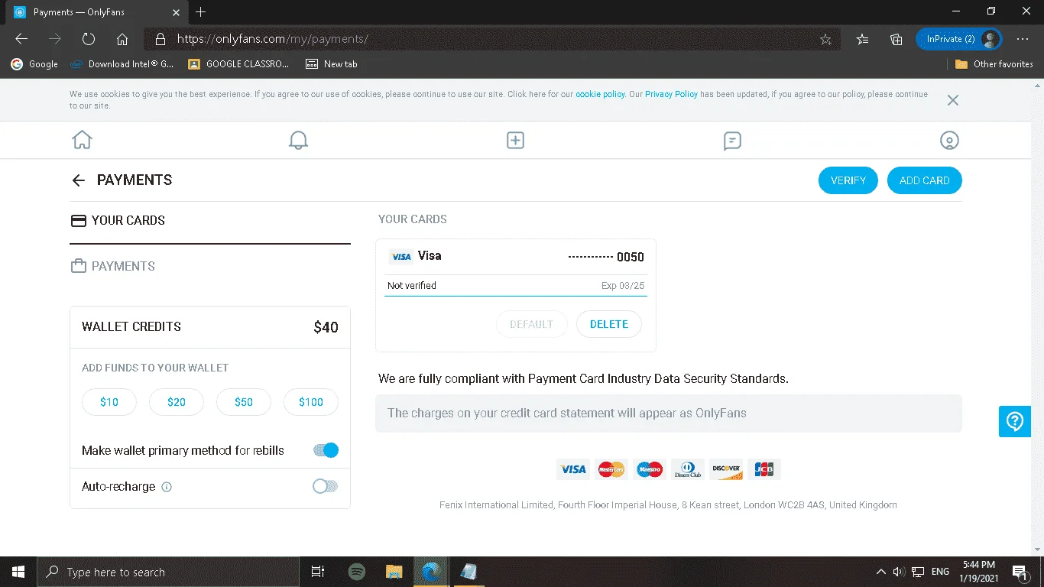Click the back arrow beside PAYMENTS
This screenshot has height=587, width=1044.
[x=78, y=180]
